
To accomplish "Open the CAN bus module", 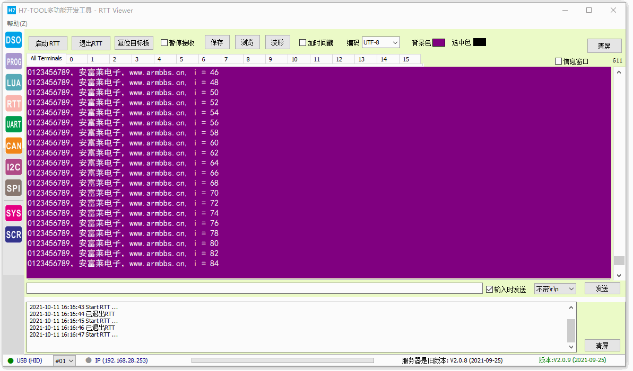I will pyautogui.click(x=13, y=146).
